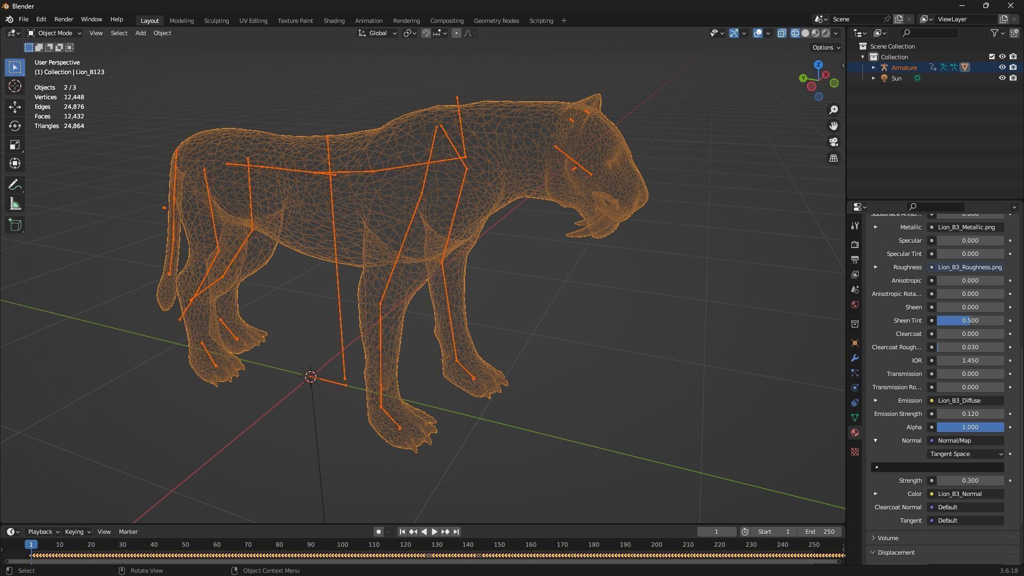Toggle viewport overlays
The height and width of the screenshot is (576, 1024).
(x=757, y=33)
